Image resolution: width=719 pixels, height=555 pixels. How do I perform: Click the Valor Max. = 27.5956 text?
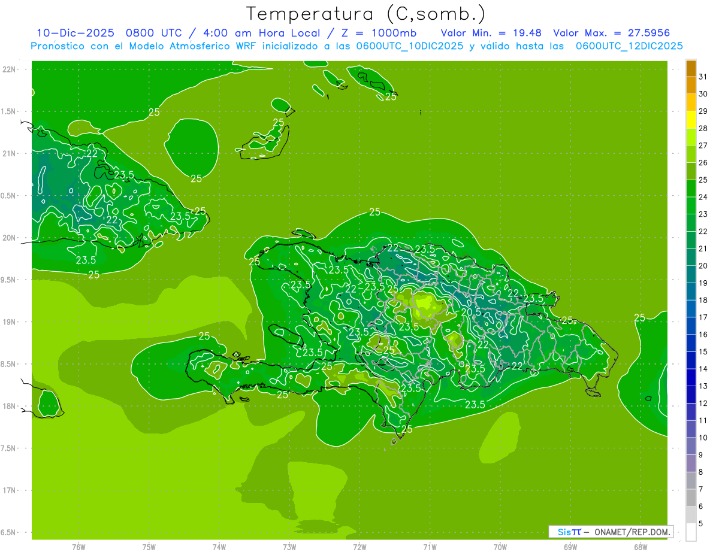click(611, 33)
